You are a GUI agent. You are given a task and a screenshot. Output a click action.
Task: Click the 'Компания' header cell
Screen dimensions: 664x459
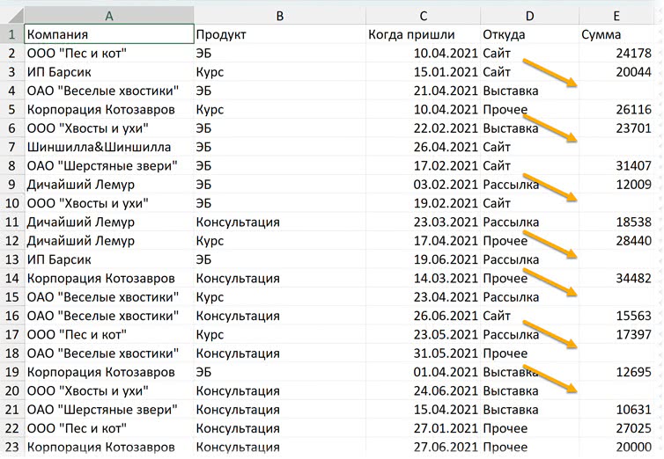click(x=109, y=34)
